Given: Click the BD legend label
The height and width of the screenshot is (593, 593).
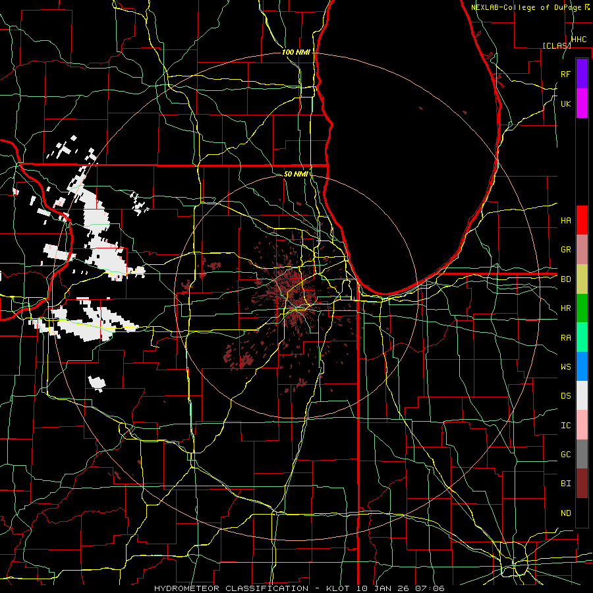Looking at the screenshot, I should tap(566, 279).
